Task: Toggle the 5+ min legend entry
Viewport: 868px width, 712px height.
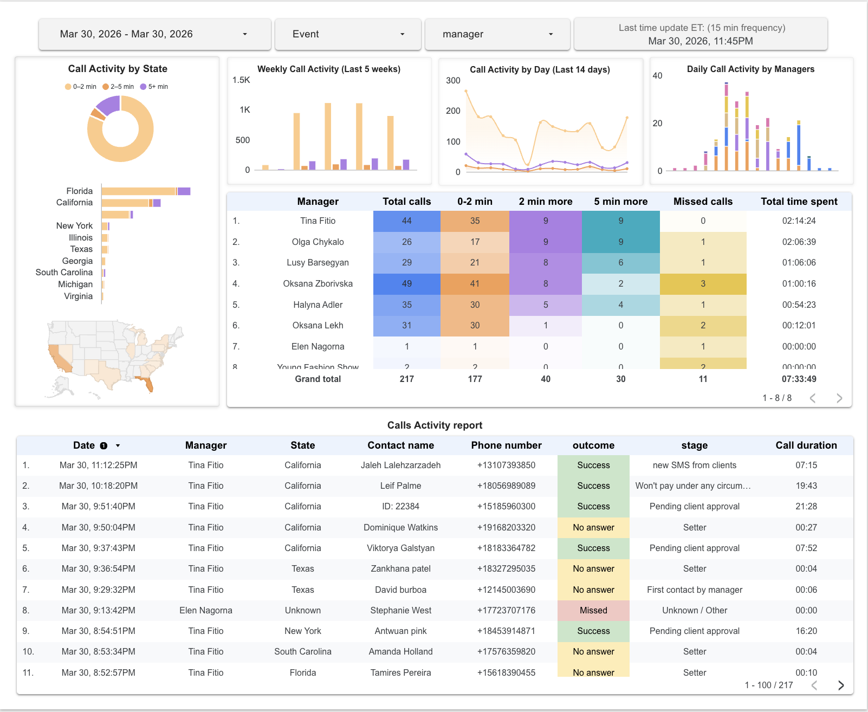Action: pyautogui.click(x=153, y=86)
